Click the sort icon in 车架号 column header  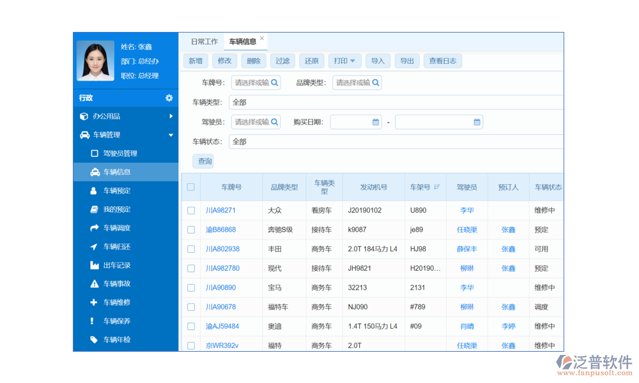point(437,187)
